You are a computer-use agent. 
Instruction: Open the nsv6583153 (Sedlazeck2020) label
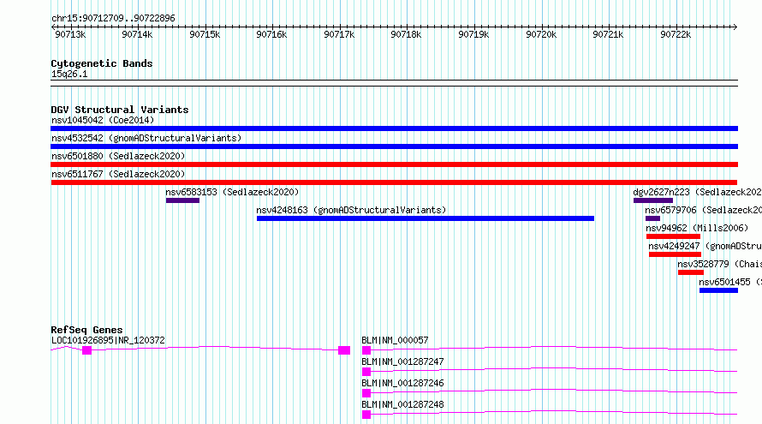click(x=232, y=192)
